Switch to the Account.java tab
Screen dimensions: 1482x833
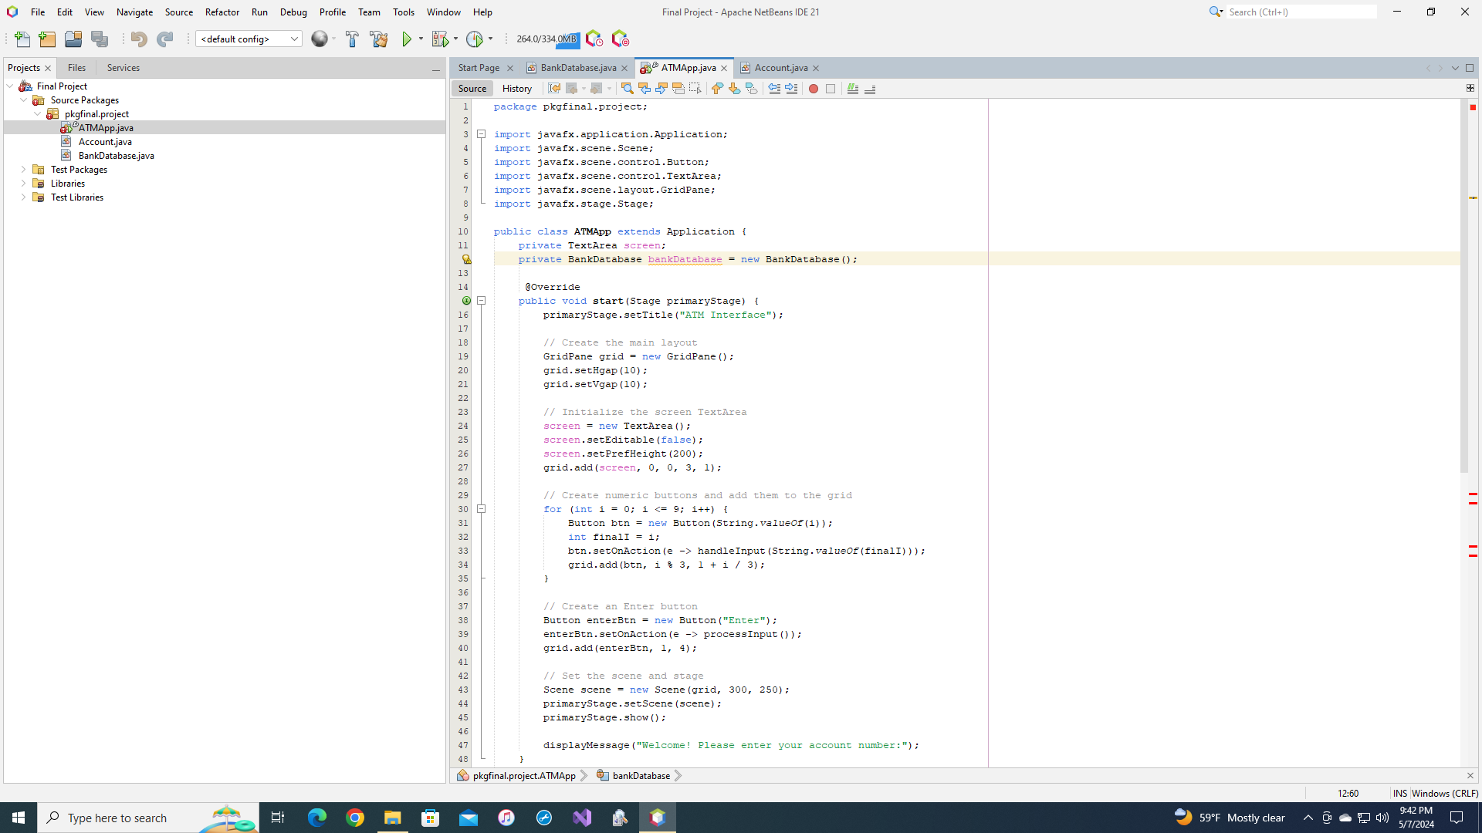[780, 68]
